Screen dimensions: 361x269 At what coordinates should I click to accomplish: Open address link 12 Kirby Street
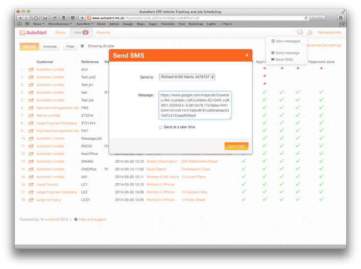point(193,200)
